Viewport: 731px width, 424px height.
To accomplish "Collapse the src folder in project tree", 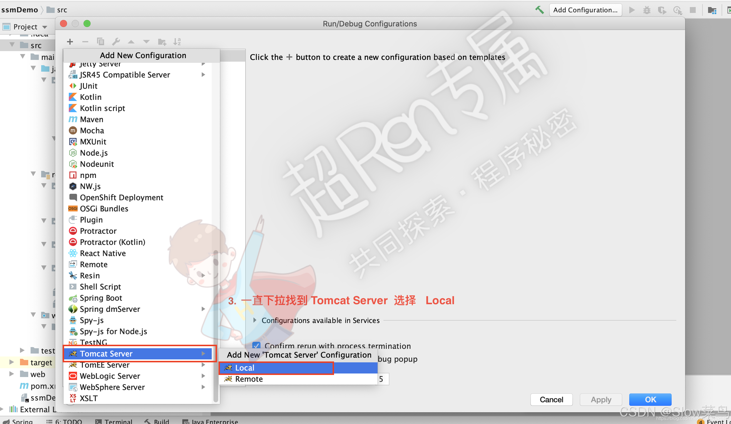I will coord(12,45).
